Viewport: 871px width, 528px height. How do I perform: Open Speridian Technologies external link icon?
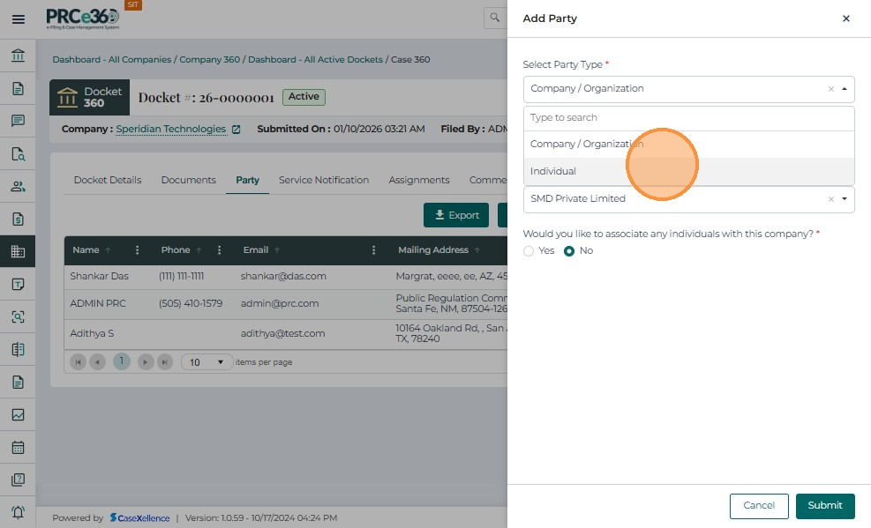[236, 130]
